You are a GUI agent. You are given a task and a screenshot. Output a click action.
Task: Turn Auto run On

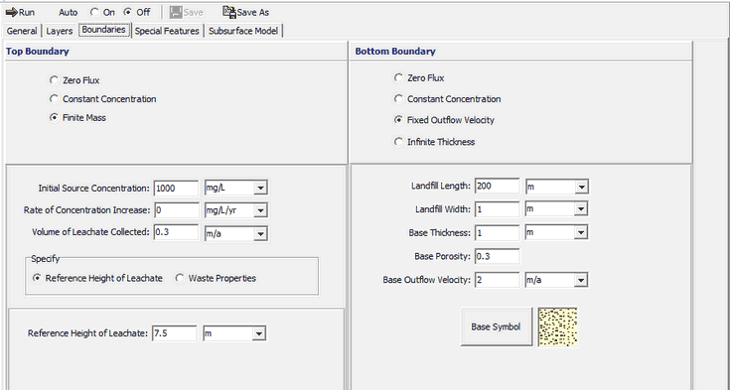tap(94, 12)
